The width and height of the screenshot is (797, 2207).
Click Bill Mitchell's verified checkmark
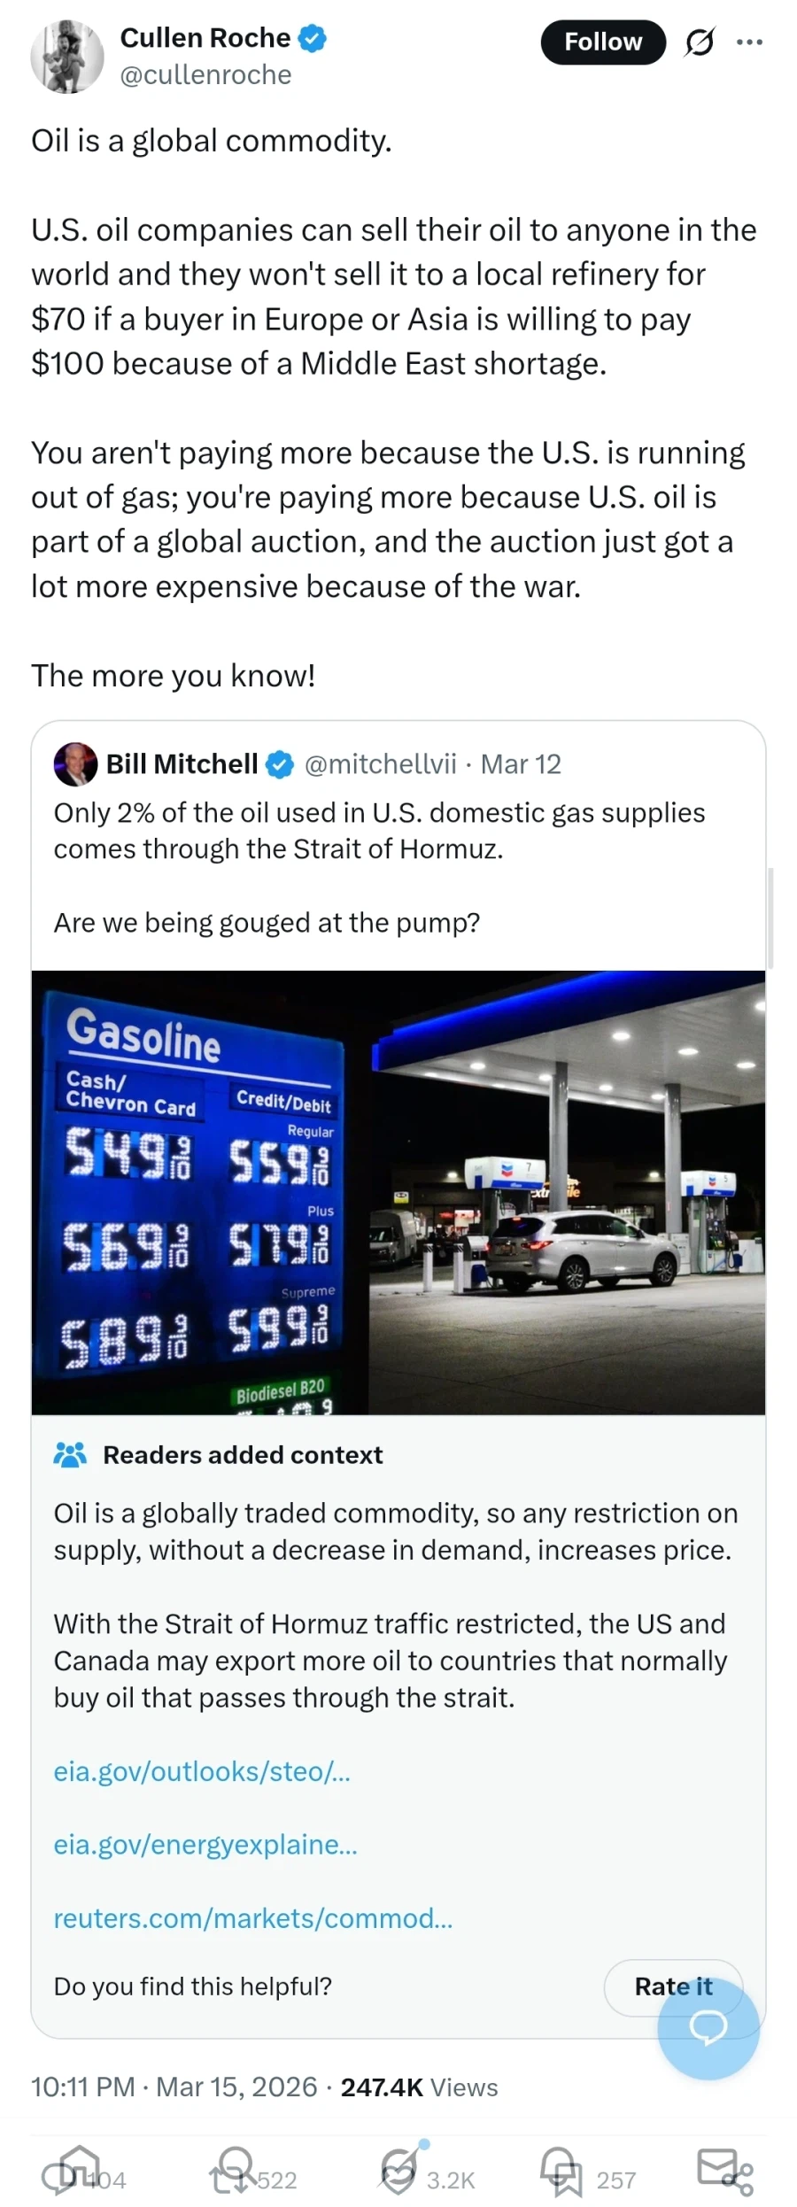point(280,764)
